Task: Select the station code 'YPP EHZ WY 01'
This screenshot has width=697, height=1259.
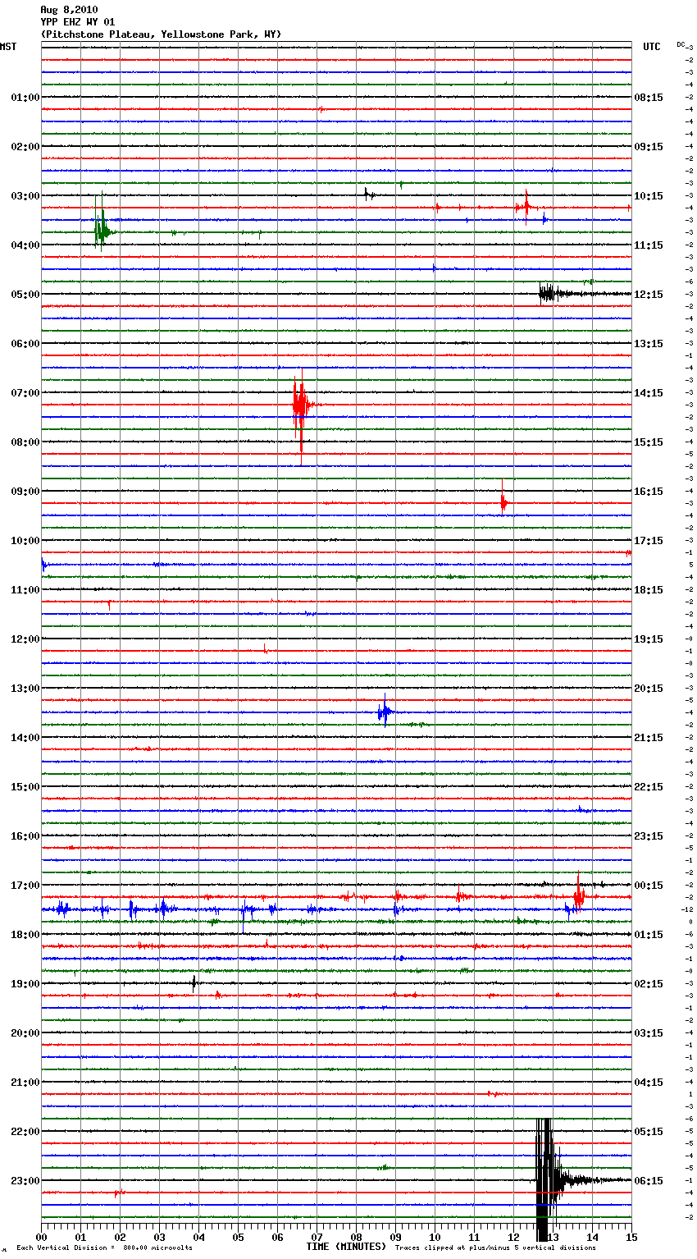Action: pyautogui.click(x=78, y=22)
